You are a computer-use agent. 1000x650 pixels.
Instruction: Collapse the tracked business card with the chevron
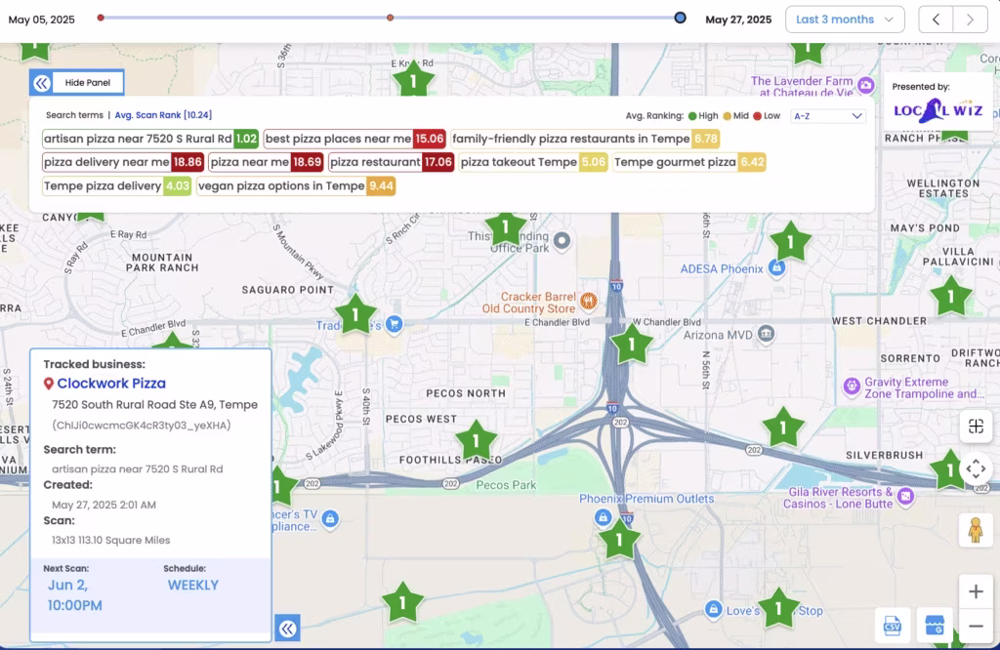click(286, 629)
